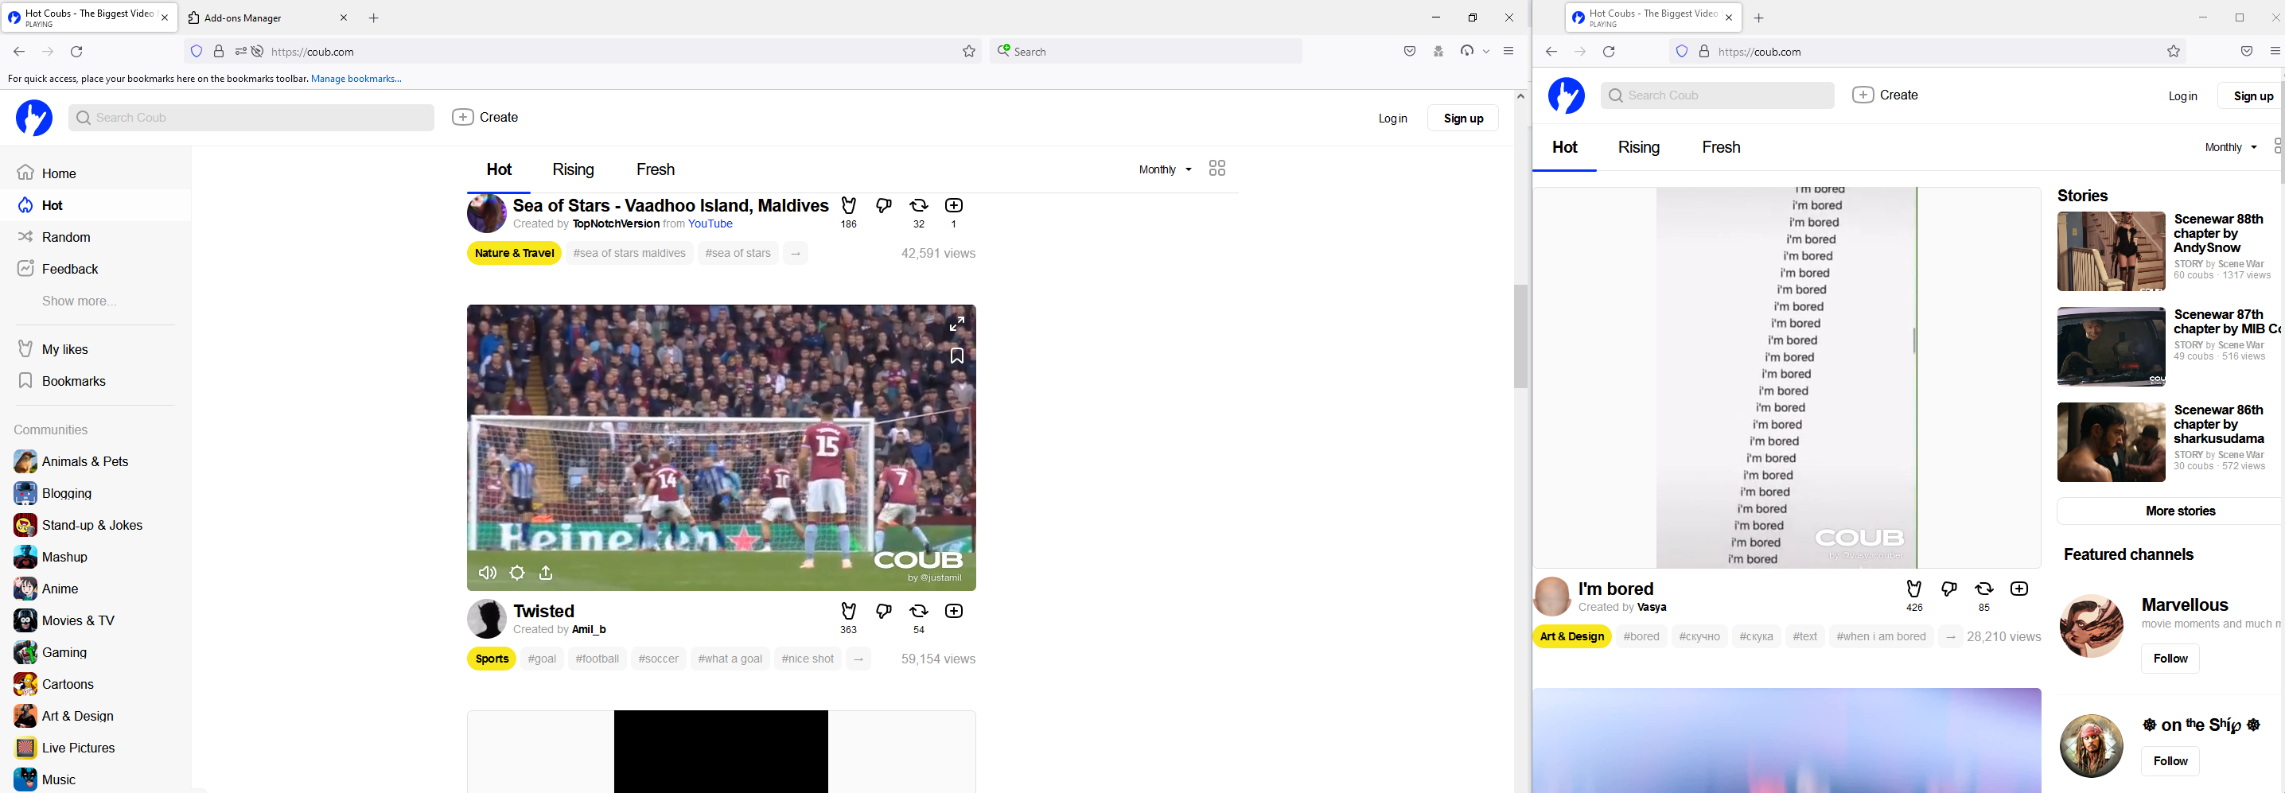Image resolution: width=2285 pixels, height=793 pixels.
Task: Expand the Twisted video to fullscreen
Action: [957, 324]
